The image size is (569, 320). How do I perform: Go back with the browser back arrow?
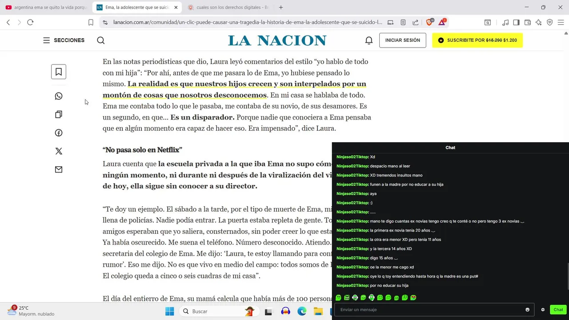coord(8,22)
